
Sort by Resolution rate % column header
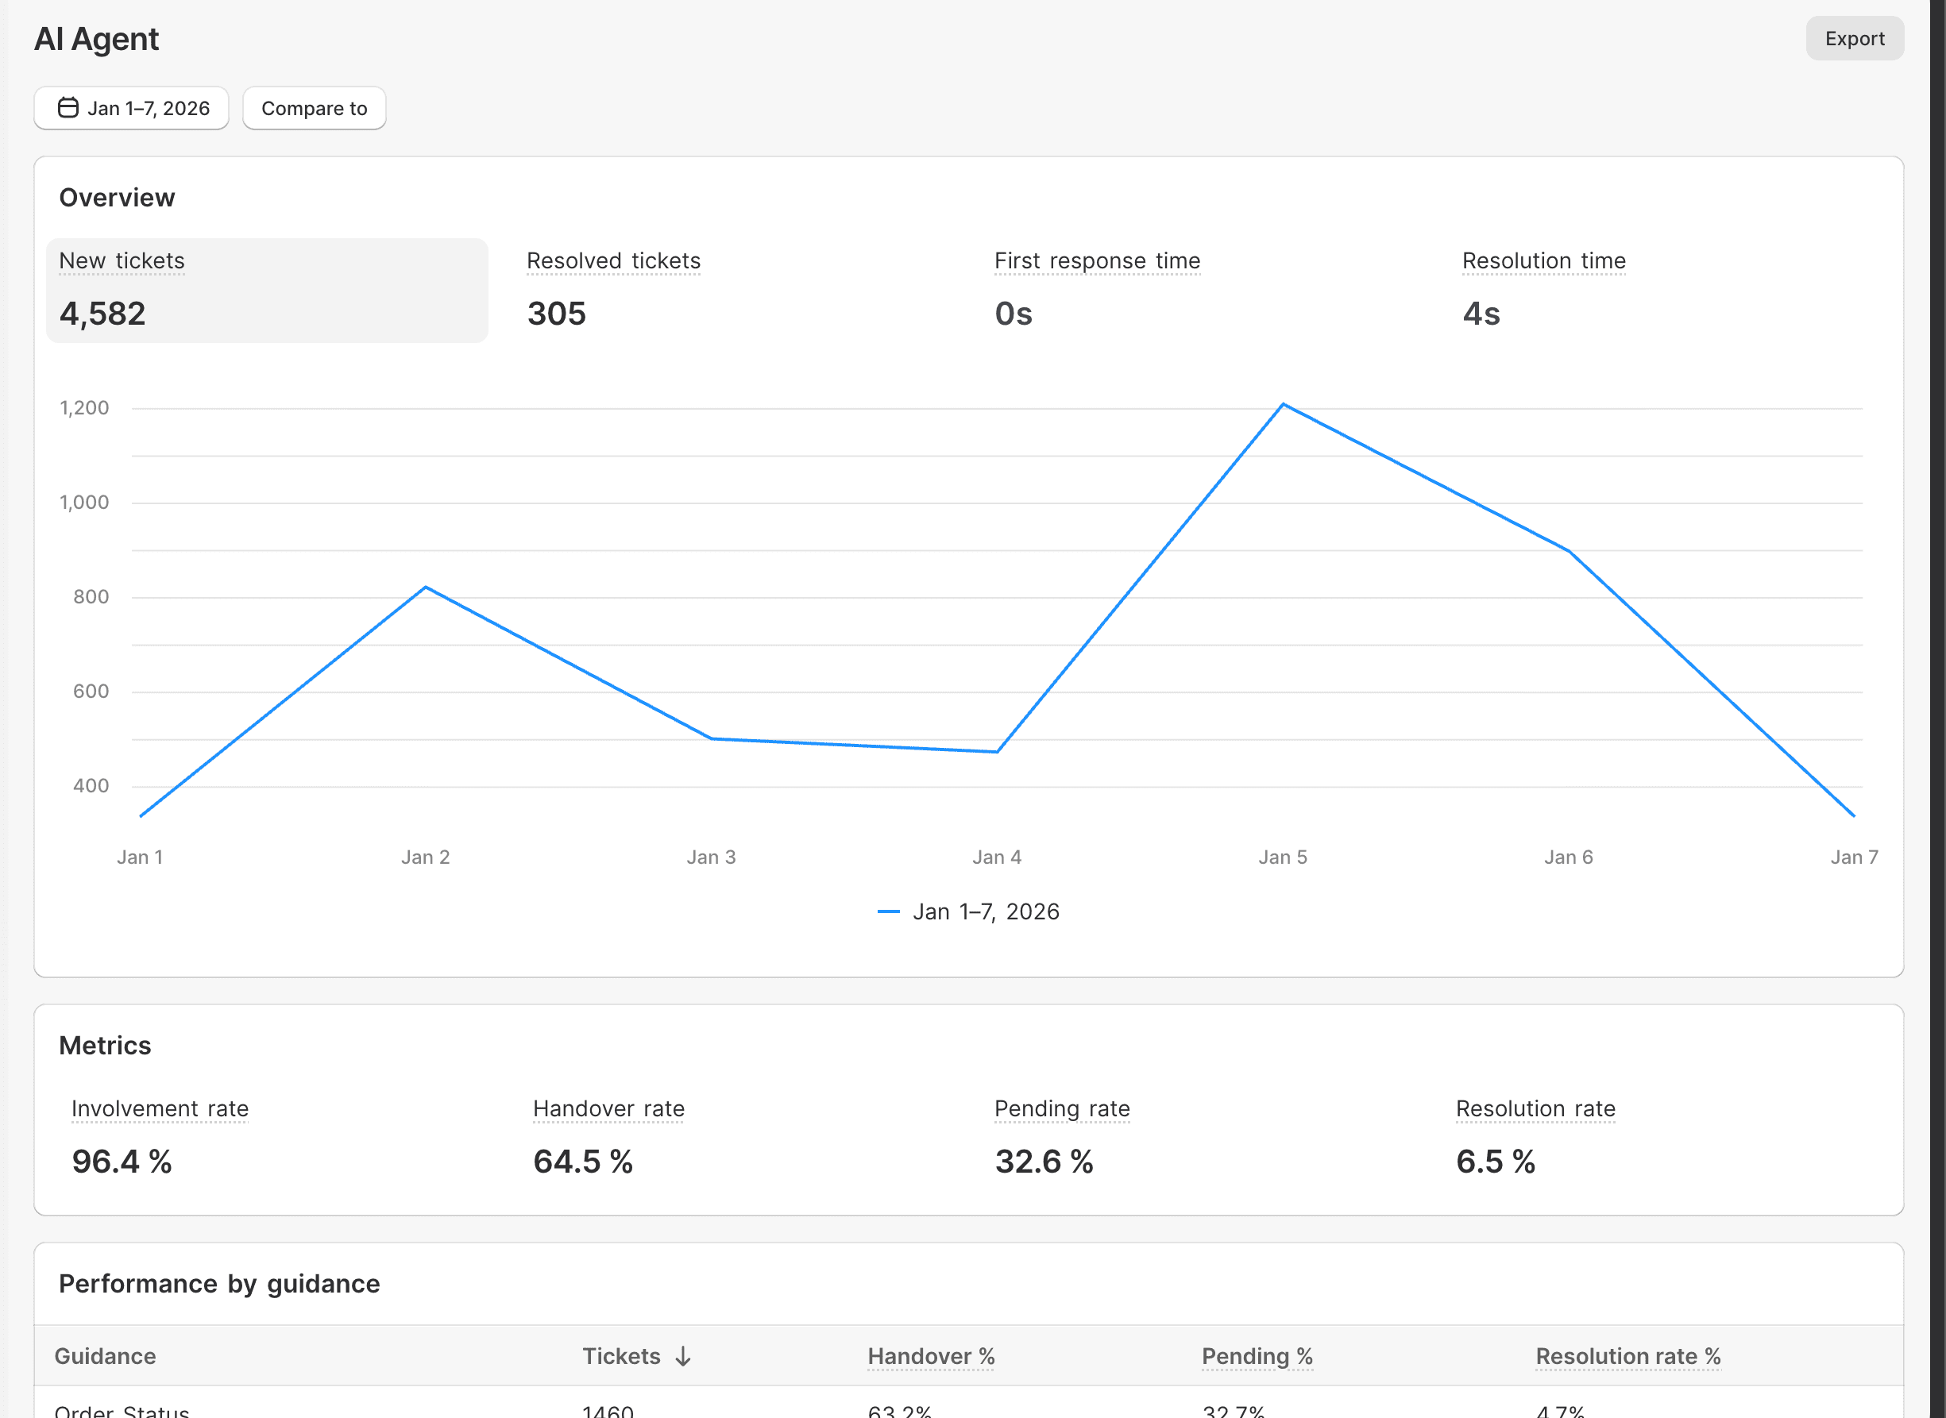[x=1627, y=1356]
